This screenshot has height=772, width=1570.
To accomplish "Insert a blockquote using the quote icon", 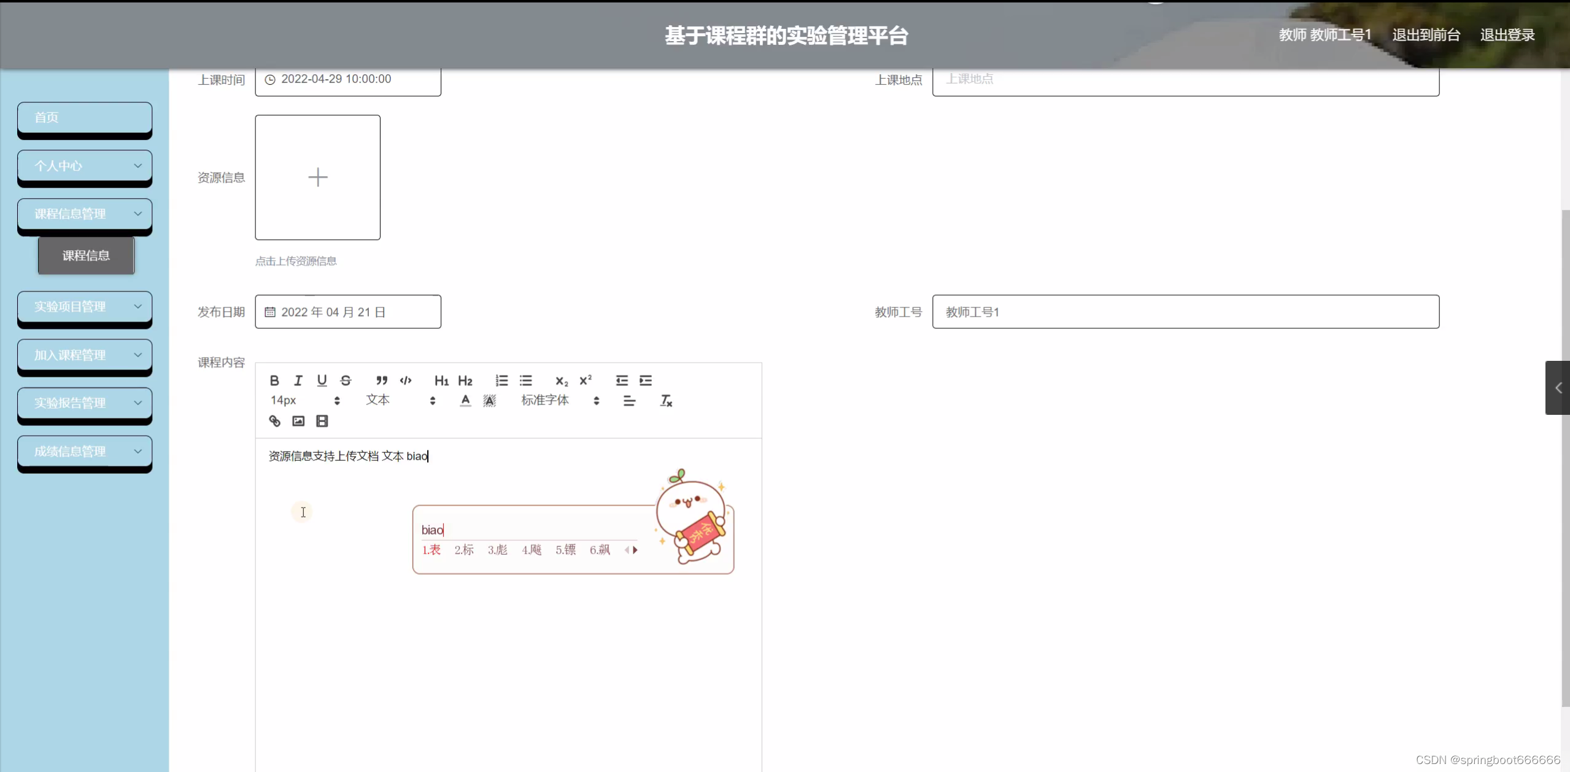I will (x=381, y=380).
